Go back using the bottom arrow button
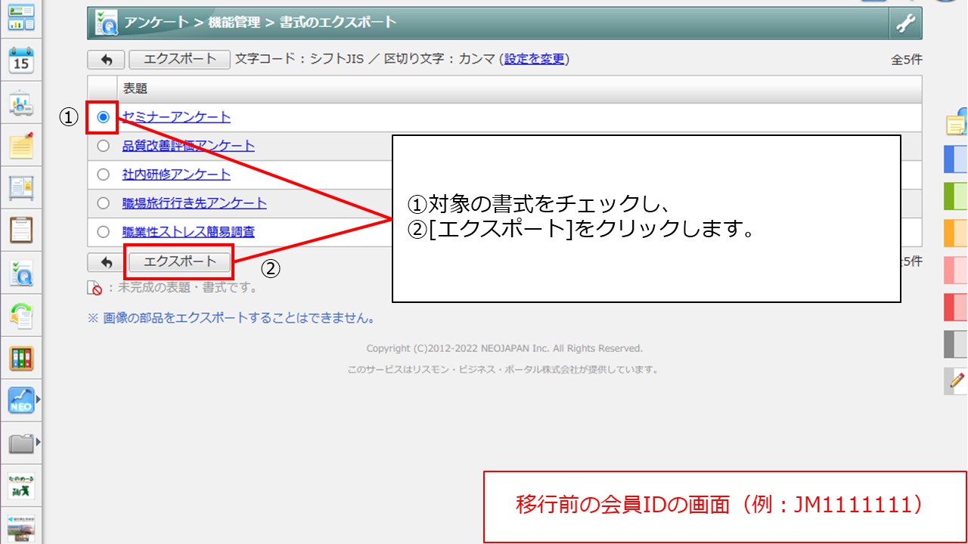Image resolution: width=968 pixels, height=544 pixels. coord(107,262)
